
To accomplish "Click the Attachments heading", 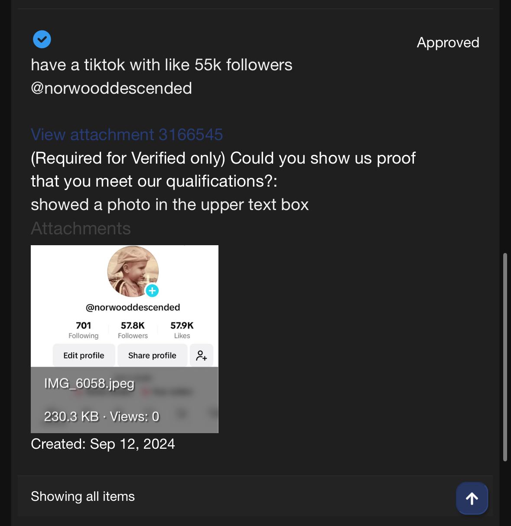I will click(x=81, y=228).
